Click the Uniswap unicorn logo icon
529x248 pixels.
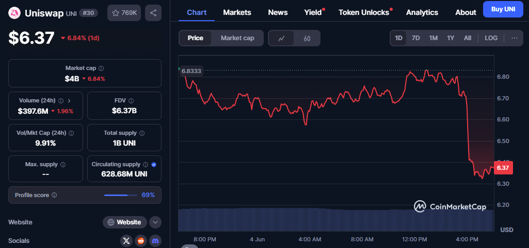click(15, 13)
